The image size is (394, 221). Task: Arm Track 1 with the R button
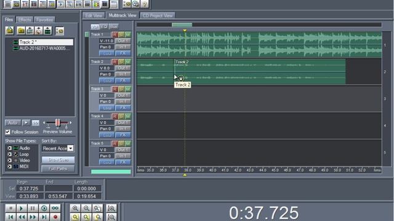[115, 34]
